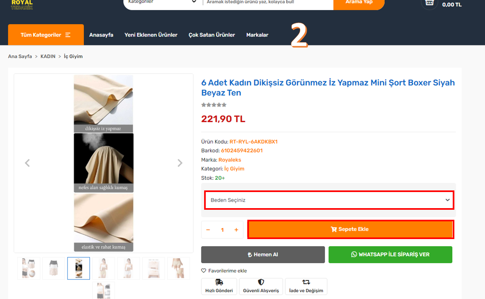Show the next product image
Image resolution: width=485 pixels, height=299 pixels.
pyautogui.click(x=180, y=163)
